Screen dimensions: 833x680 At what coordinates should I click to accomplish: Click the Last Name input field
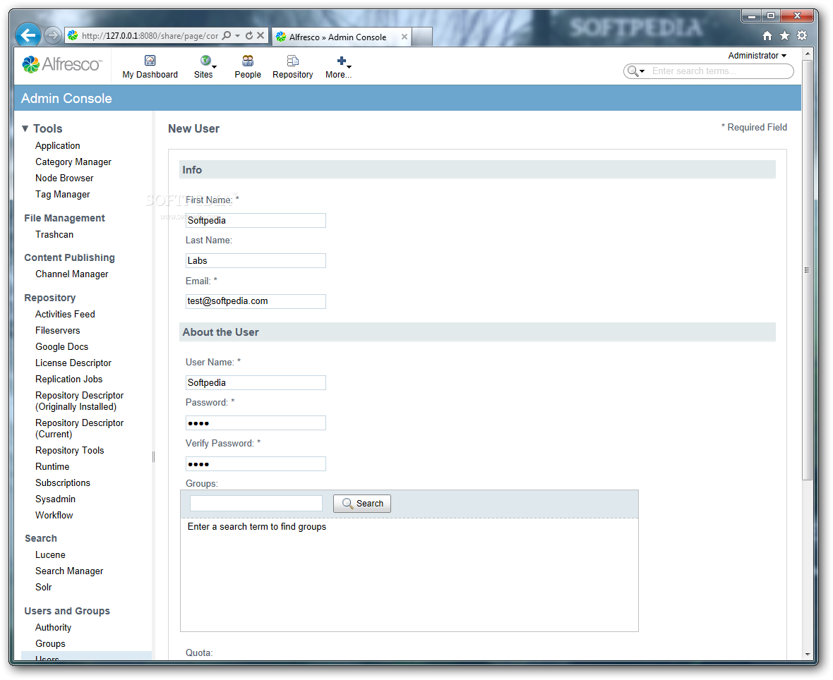click(x=256, y=260)
